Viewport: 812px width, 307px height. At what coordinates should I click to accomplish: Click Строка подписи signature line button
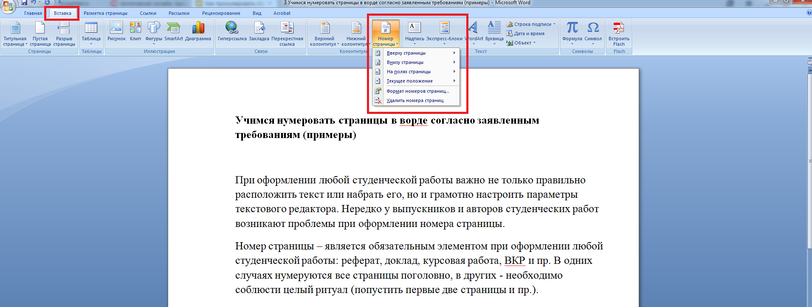pos(532,24)
